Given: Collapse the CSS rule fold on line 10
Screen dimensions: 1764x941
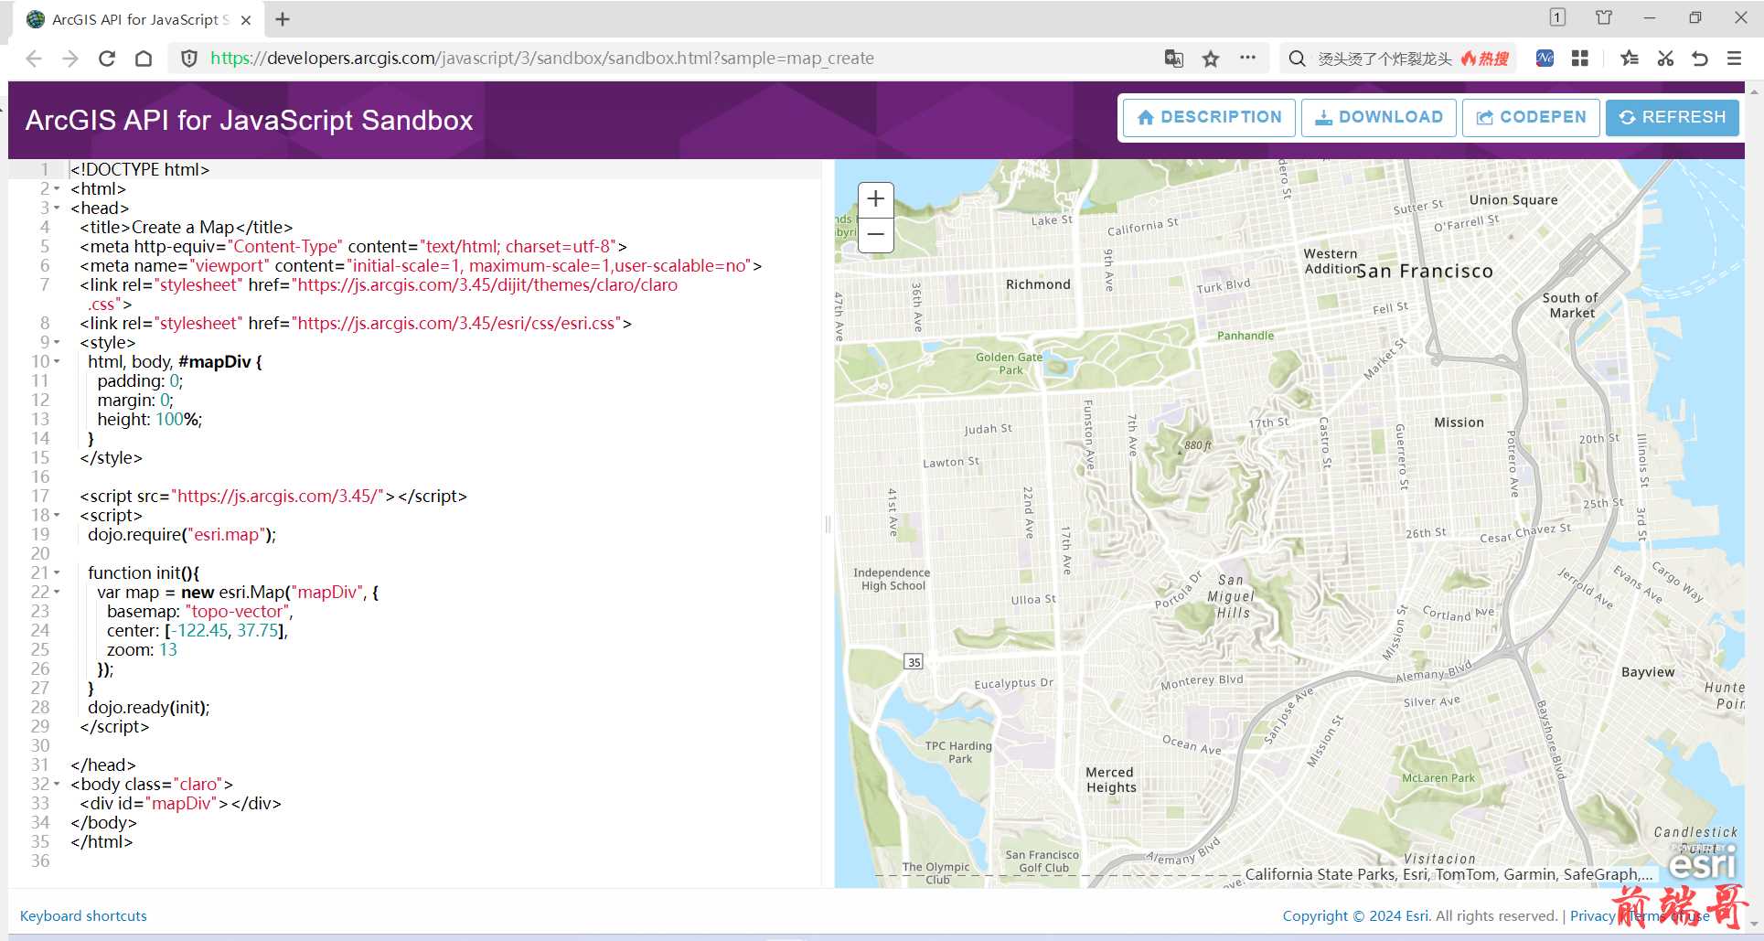Looking at the screenshot, I should pos(57,361).
